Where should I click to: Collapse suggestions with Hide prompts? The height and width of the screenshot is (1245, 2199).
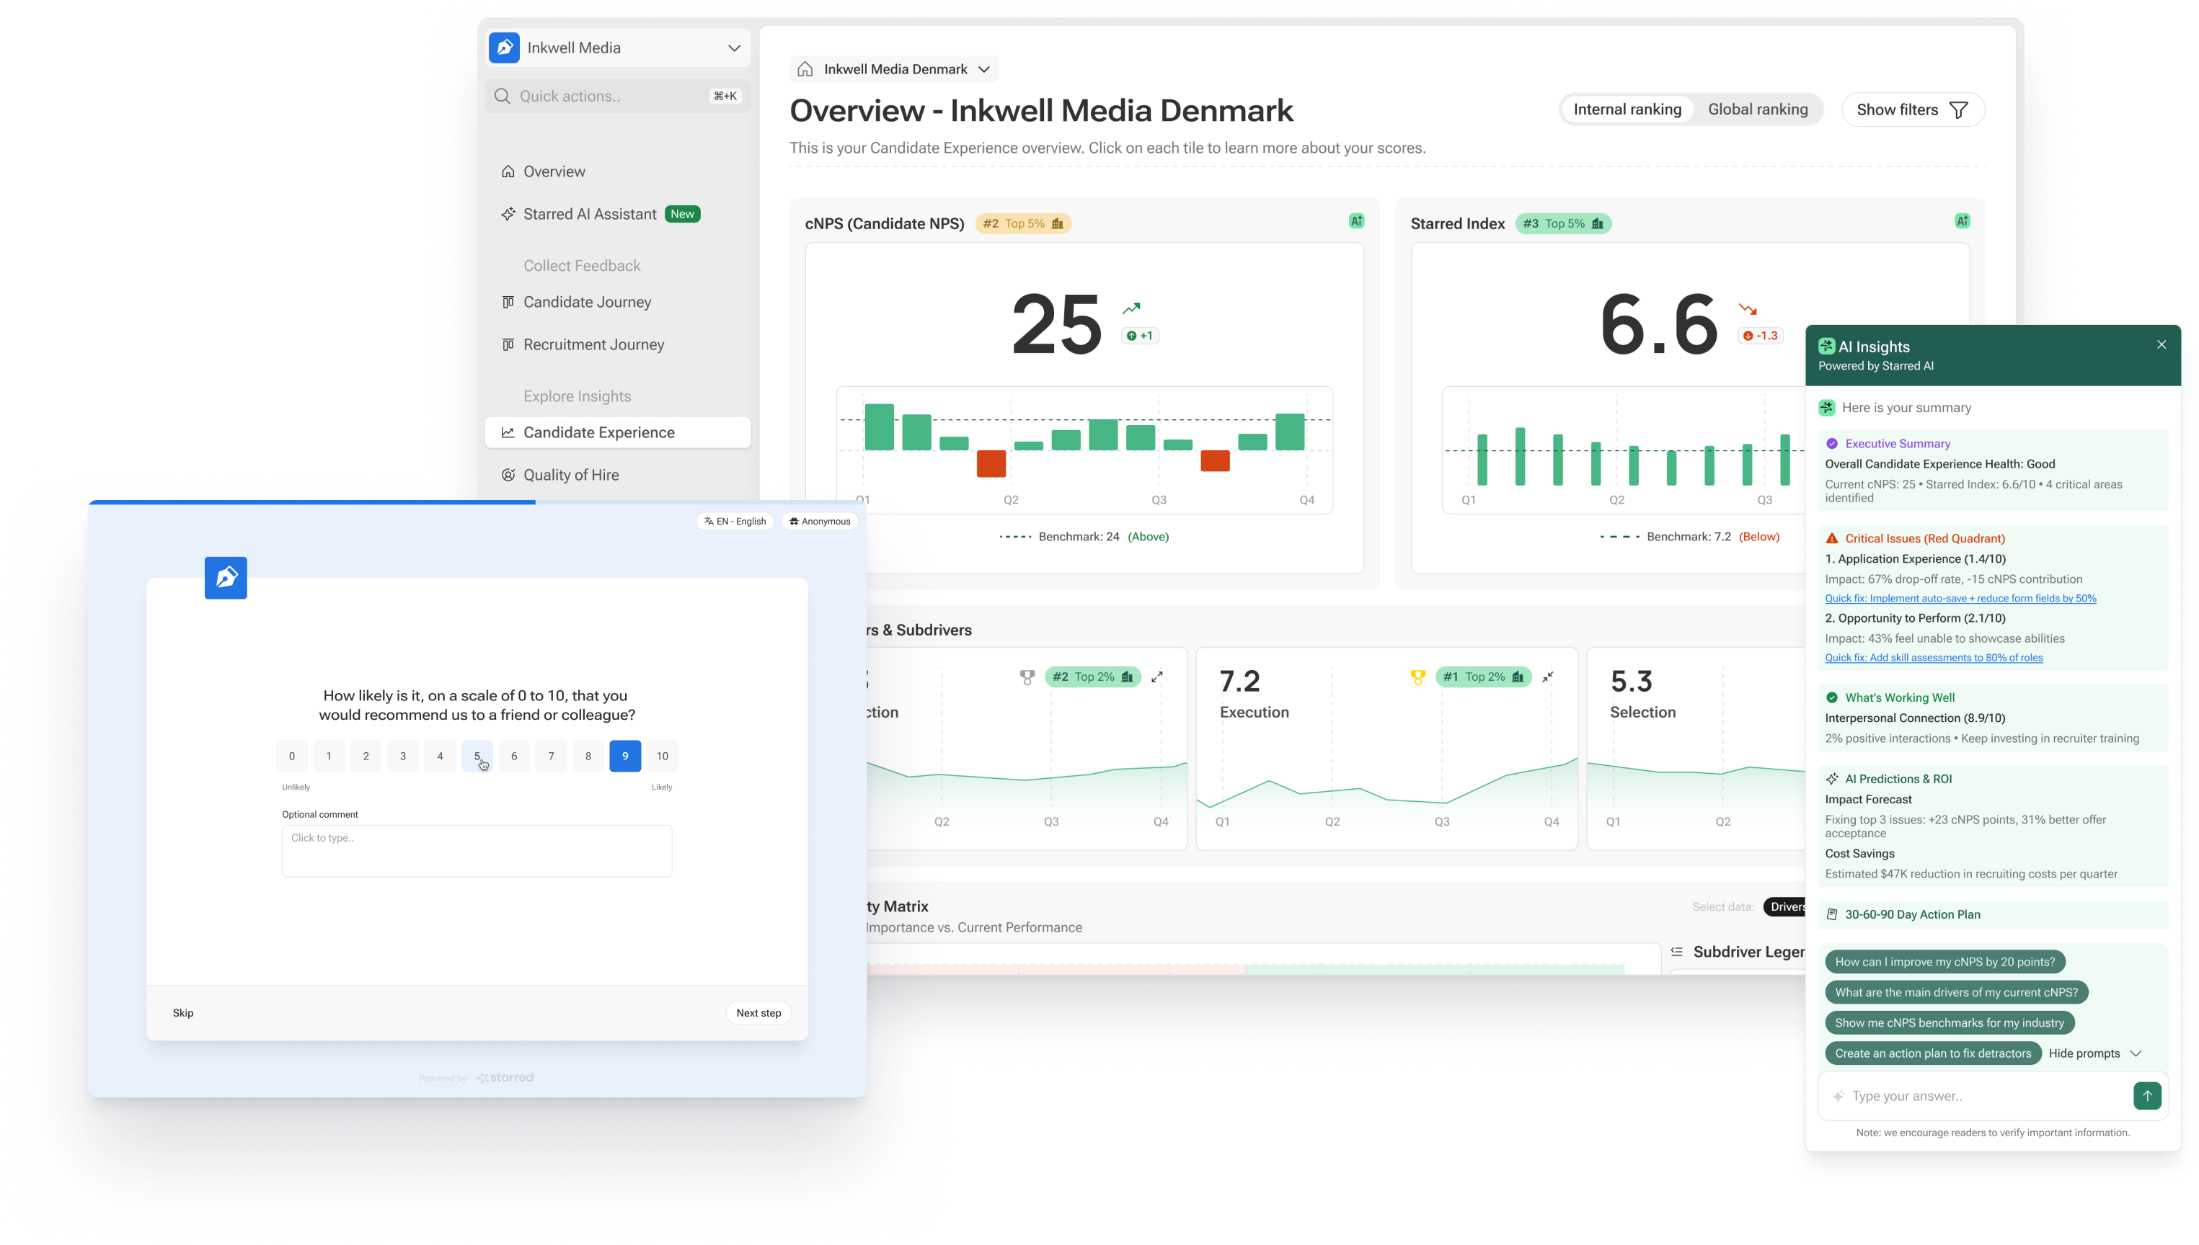2094,1053
